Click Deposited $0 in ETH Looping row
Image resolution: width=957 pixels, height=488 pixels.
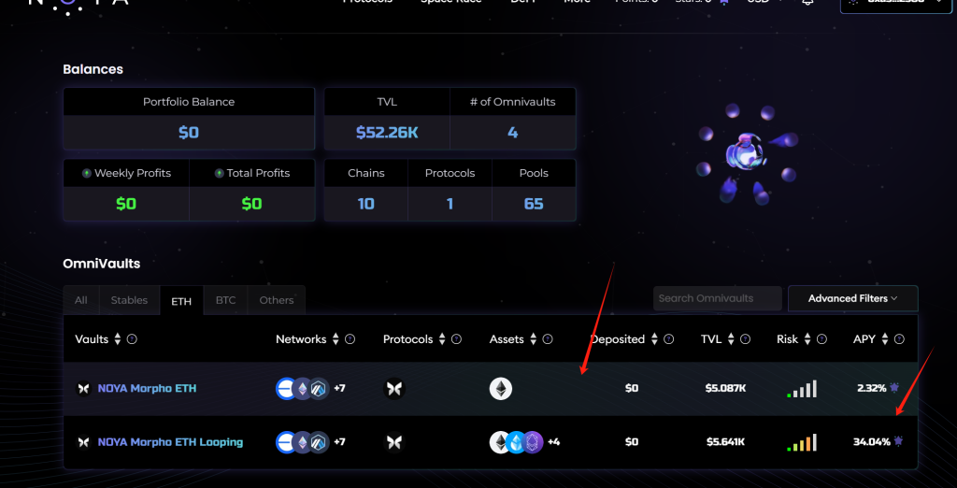click(632, 441)
